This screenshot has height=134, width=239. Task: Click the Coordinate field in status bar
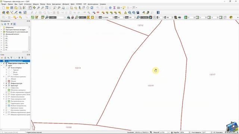142,133
